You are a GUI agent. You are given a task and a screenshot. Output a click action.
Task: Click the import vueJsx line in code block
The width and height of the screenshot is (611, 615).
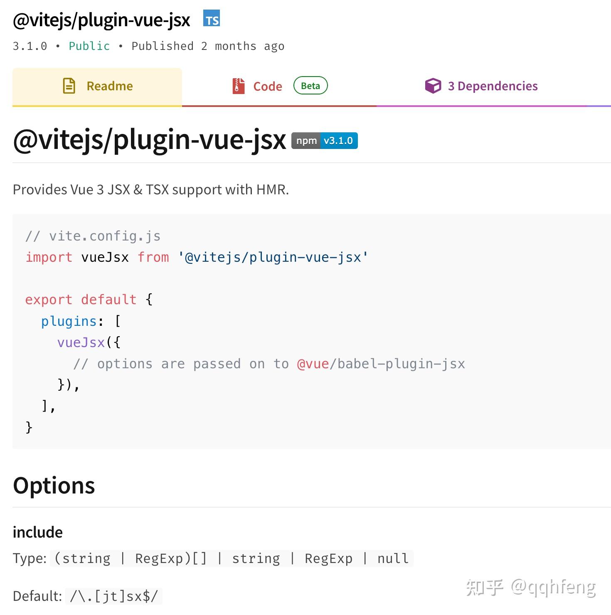[x=197, y=257]
